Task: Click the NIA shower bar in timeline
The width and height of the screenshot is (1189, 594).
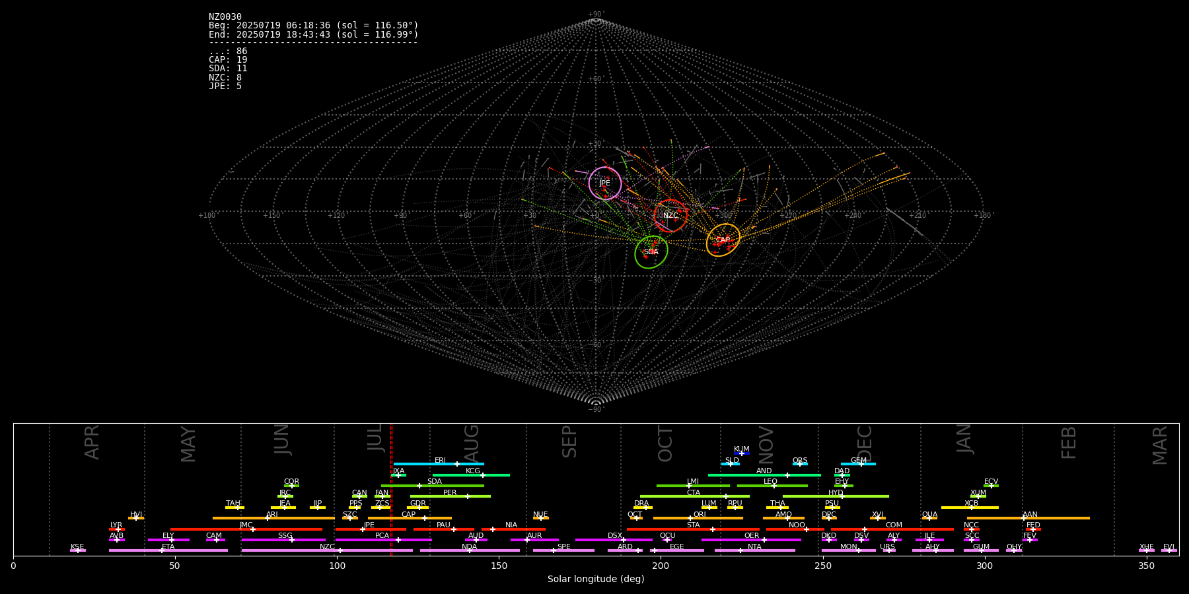Action: (513, 529)
